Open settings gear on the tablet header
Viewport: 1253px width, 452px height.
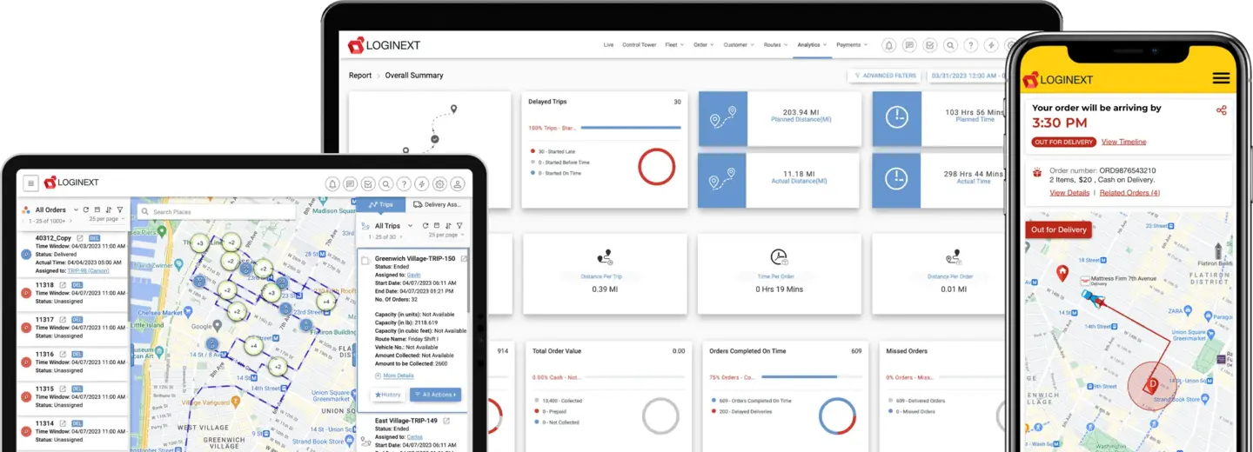pos(439,183)
